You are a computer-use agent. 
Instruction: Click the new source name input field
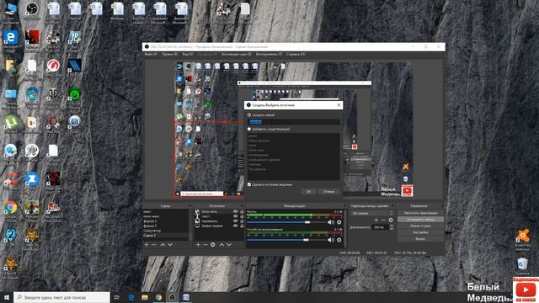pyautogui.click(x=294, y=121)
